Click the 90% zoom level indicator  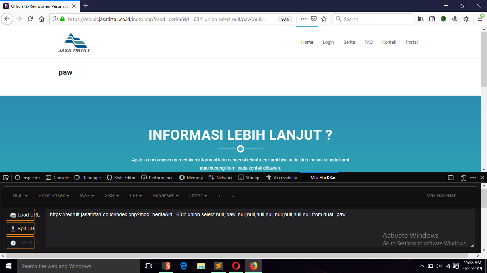click(285, 19)
